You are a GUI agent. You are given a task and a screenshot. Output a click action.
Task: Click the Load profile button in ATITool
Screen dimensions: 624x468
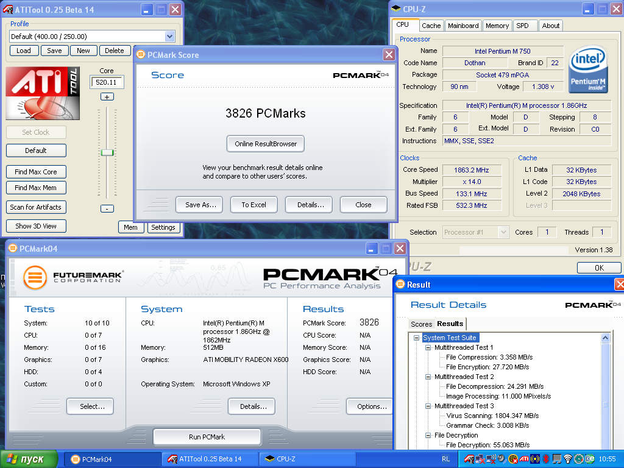(x=24, y=51)
